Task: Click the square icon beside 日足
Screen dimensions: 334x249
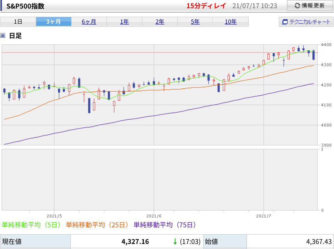Action: click(3, 35)
